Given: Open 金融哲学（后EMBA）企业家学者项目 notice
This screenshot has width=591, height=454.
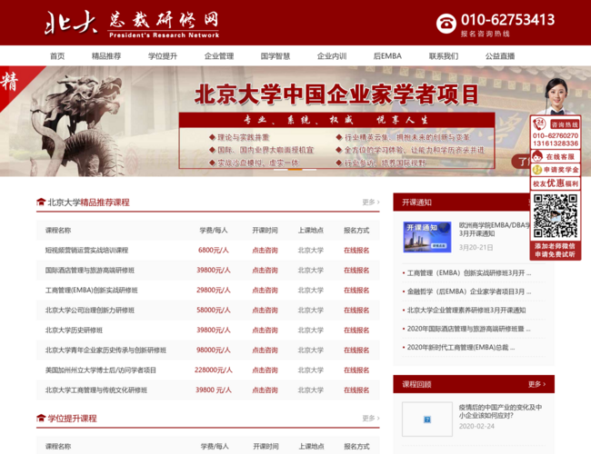Looking at the screenshot, I should pos(469,291).
